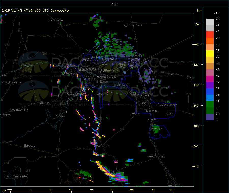The width and height of the screenshot is (229, 193).
Task: Click the Paso_Burroso label on map
Action: (156, 156)
